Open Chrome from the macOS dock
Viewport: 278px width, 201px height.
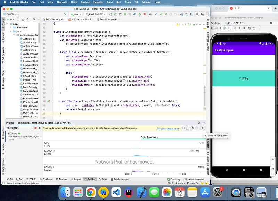point(91,192)
